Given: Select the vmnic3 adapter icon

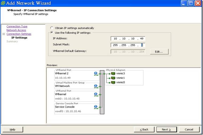Looking at the screenshot, I should point(113,73).
